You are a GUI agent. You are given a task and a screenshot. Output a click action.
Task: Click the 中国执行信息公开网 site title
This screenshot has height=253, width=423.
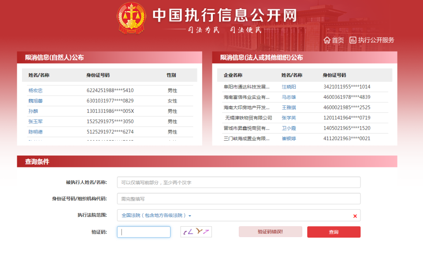click(x=225, y=15)
